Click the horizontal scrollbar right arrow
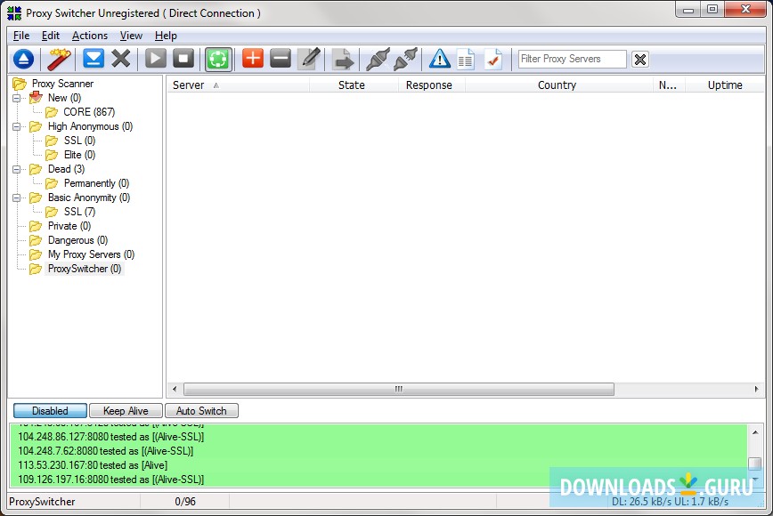 [x=757, y=390]
